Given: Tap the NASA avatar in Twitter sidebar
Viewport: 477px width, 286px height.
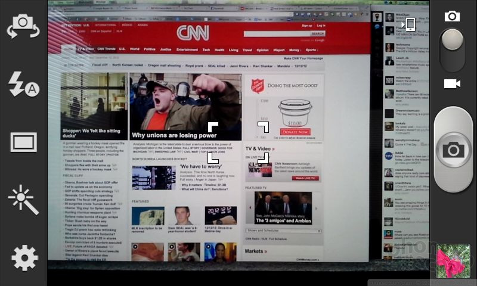Looking at the screenshot, I should click(389, 156).
